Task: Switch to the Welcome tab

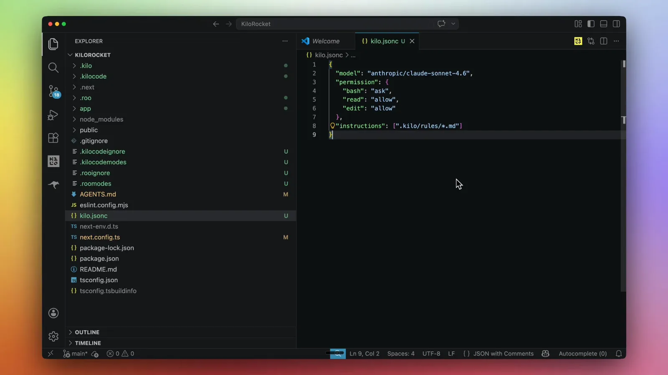Action: pyautogui.click(x=326, y=41)
